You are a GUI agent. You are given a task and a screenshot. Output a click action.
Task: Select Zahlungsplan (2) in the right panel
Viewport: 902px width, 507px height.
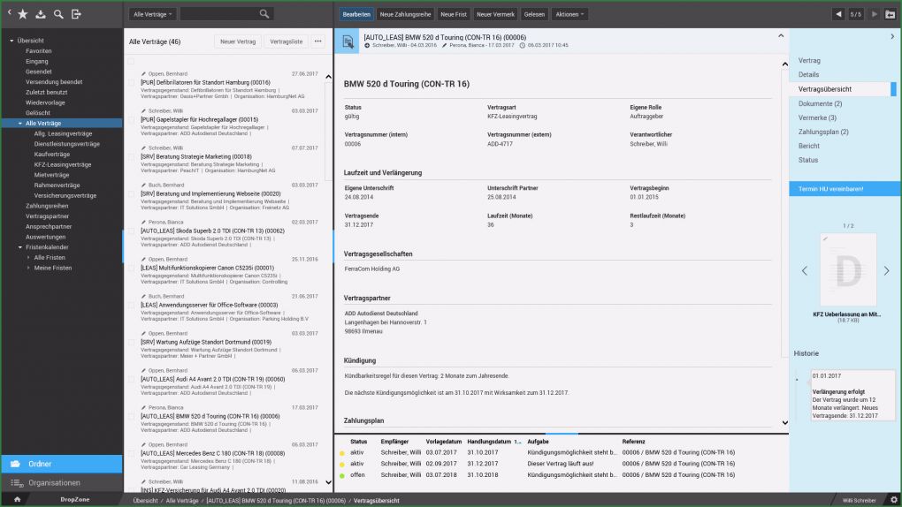pyautogui.click(x=823, y=132)
